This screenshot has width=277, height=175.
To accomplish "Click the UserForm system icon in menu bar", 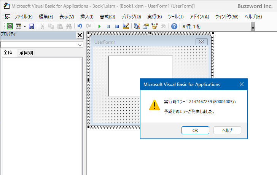I will [x=8, y=17].
